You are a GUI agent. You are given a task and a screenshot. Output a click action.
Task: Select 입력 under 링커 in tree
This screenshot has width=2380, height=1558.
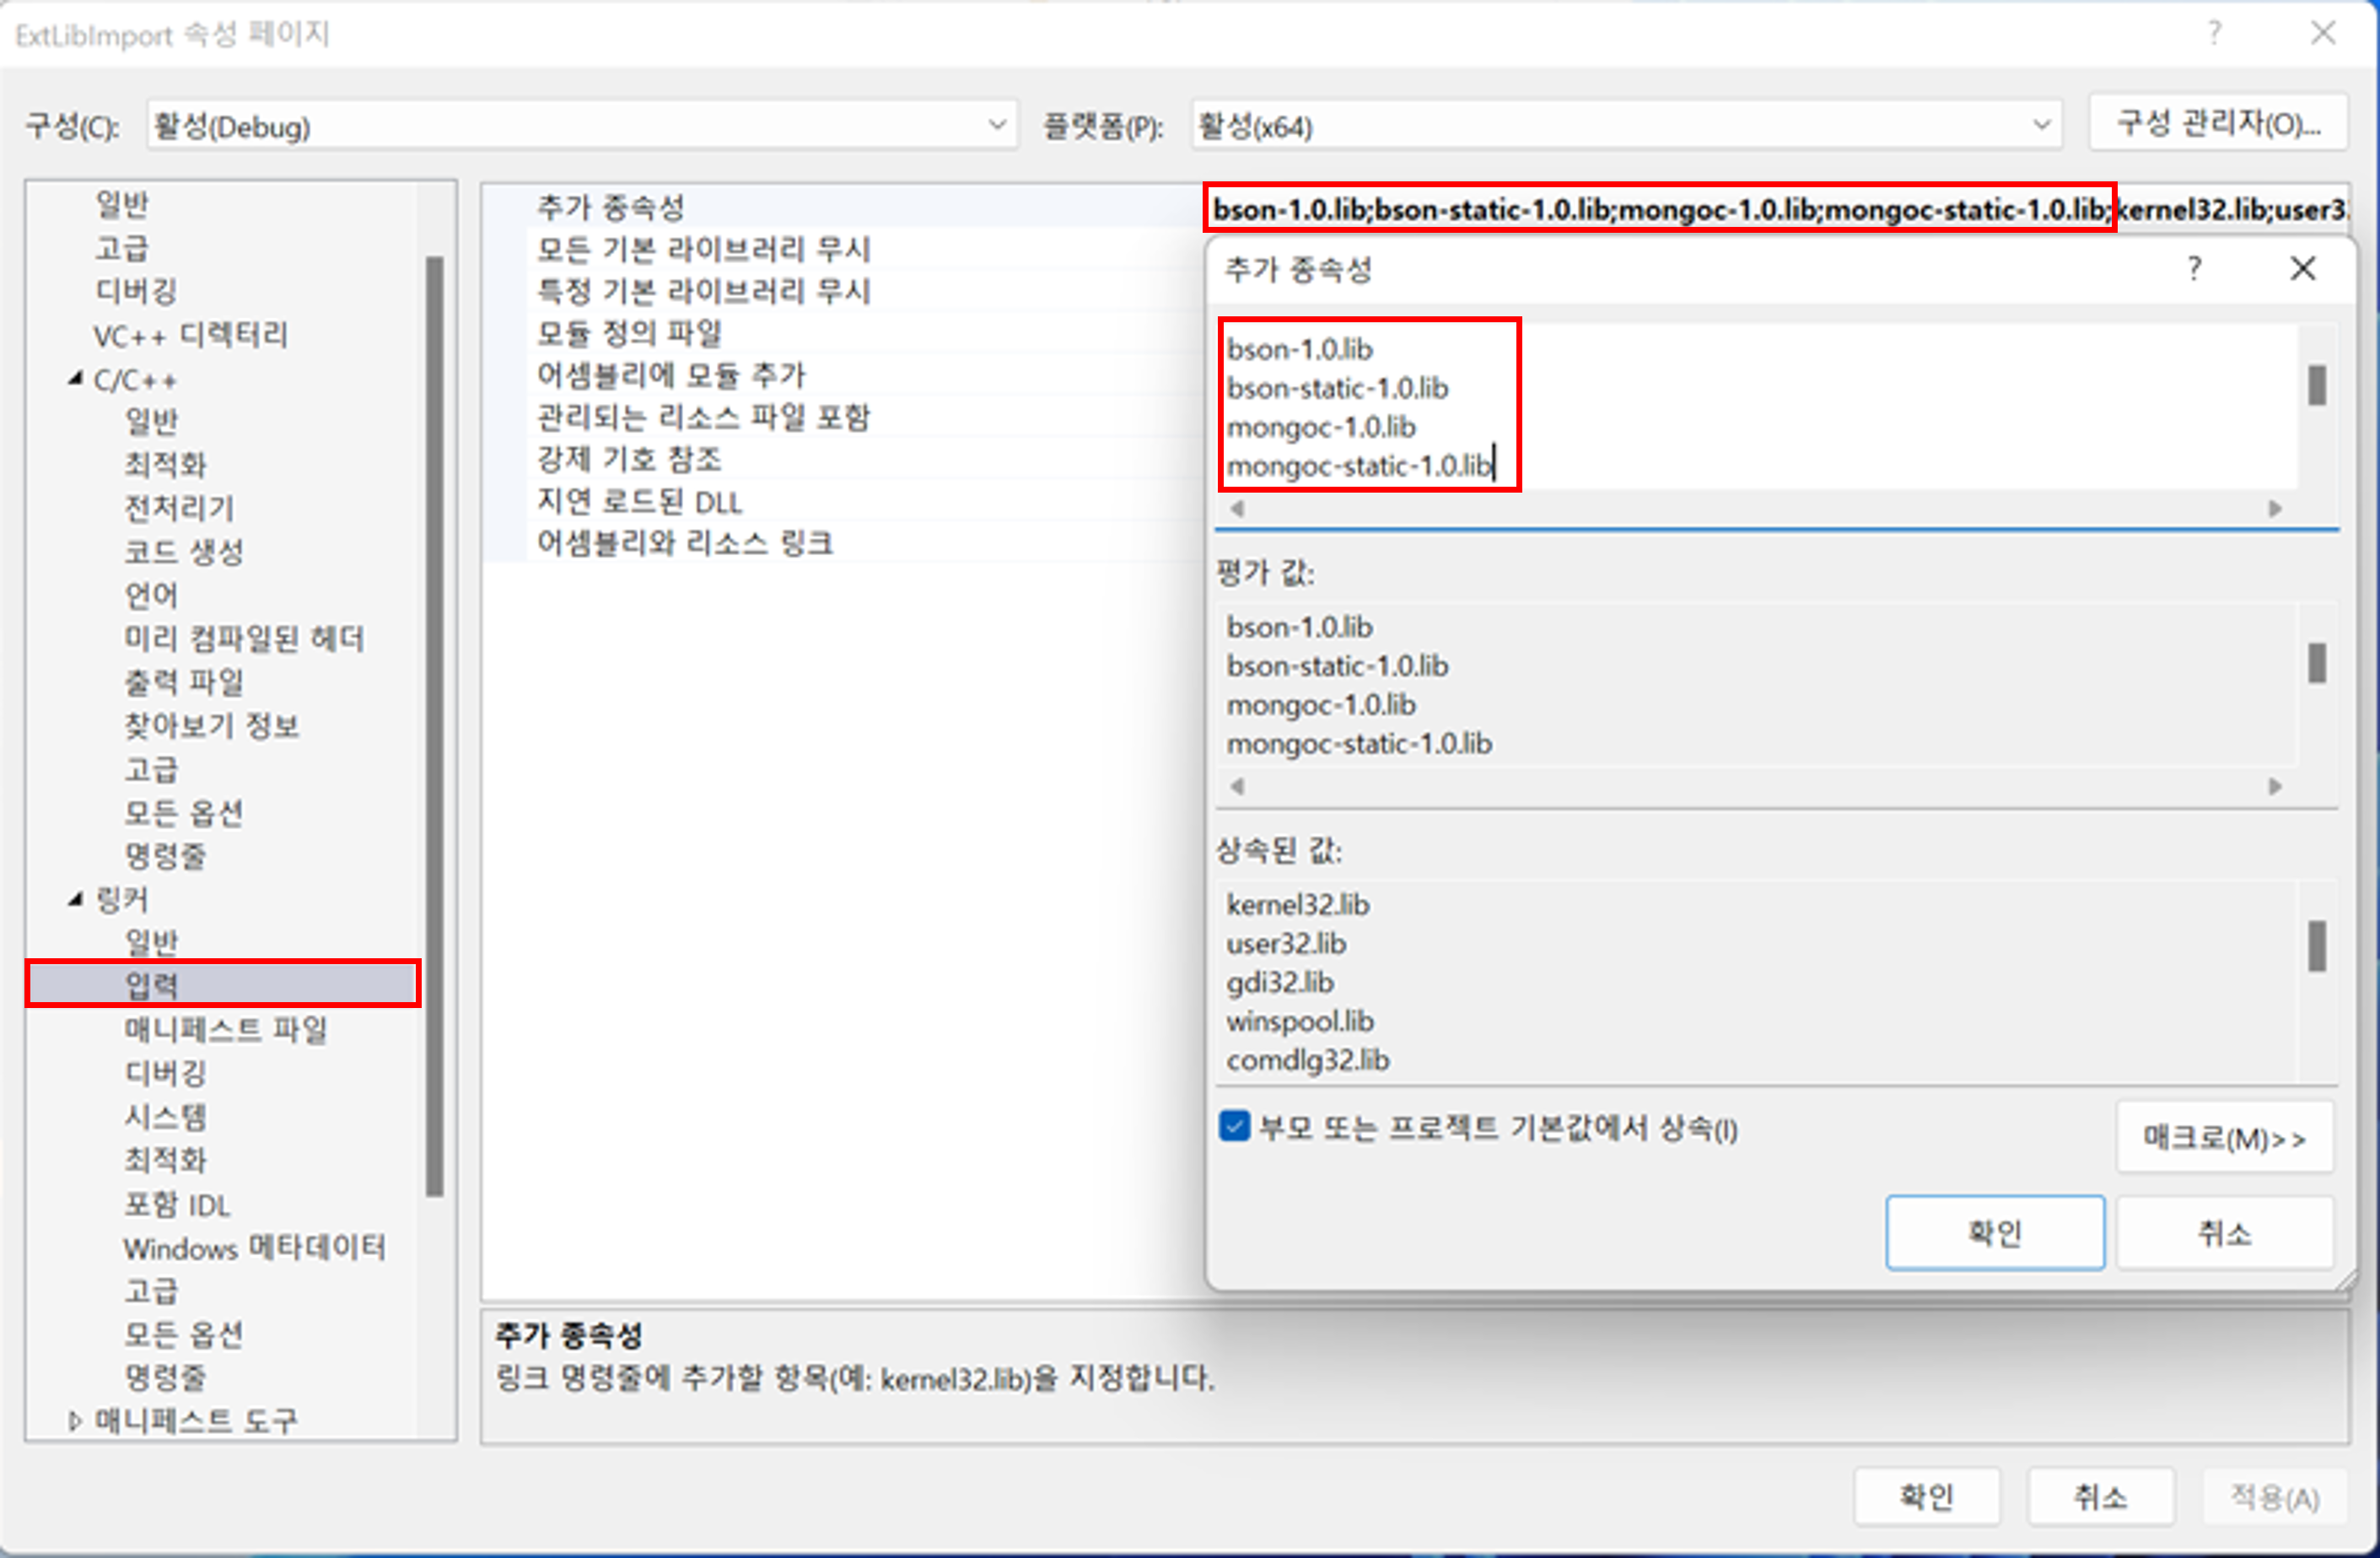(152, 985)
